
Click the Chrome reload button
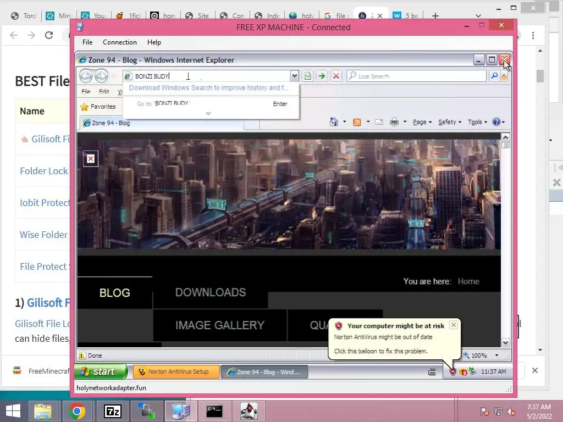[x=49, y=35]
